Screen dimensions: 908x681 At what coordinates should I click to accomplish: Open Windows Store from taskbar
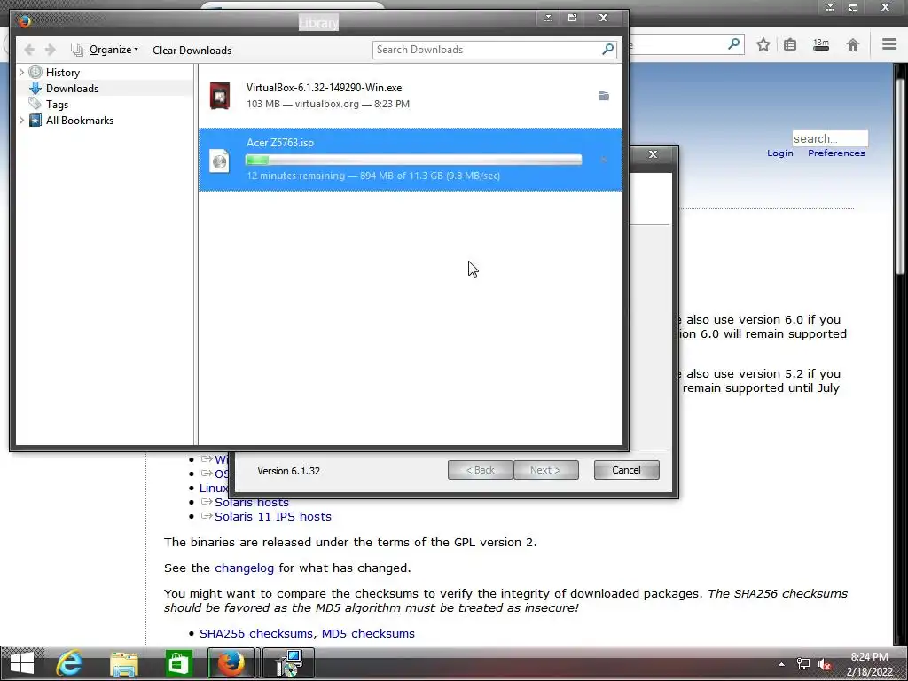coord(178,663)
